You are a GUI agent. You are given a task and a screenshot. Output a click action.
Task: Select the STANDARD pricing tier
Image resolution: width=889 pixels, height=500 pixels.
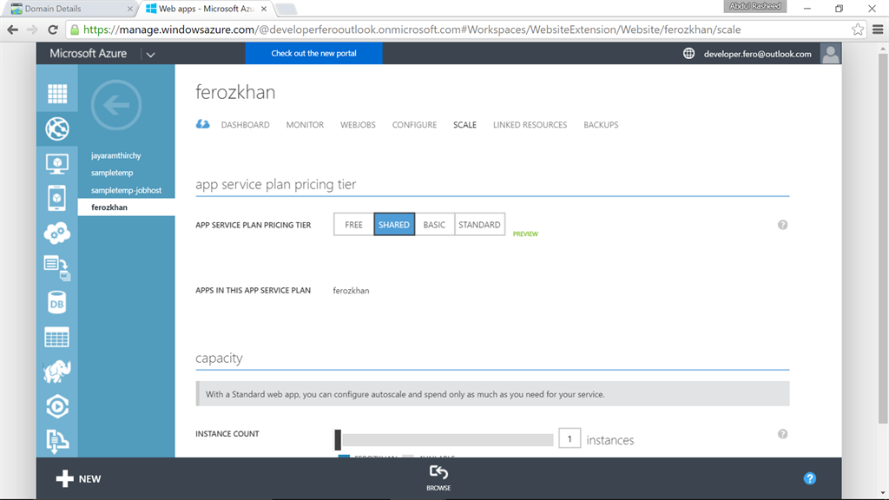(479, 225)
